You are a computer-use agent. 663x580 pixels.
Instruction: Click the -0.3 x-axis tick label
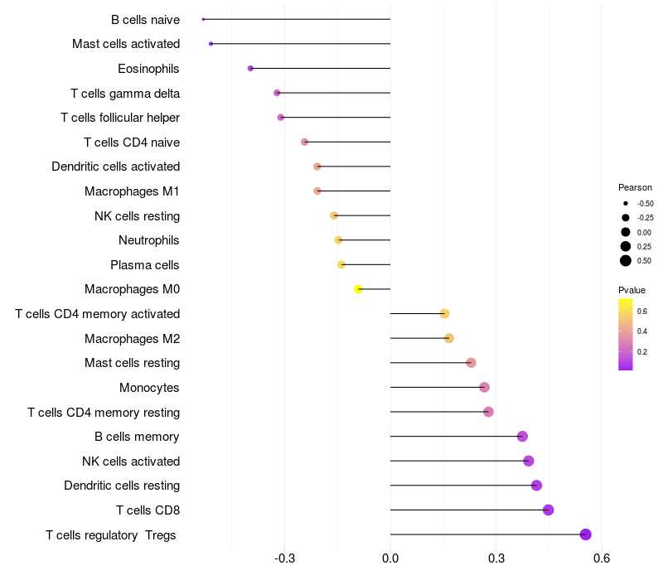click(x=284, y=558)
